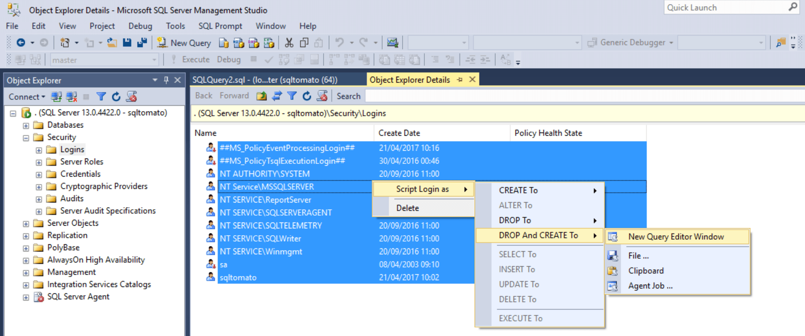This screenshot has height=336, width=805.
Task: Open the master database combo box
Action: pyautogui.click(x=104, y=60)
